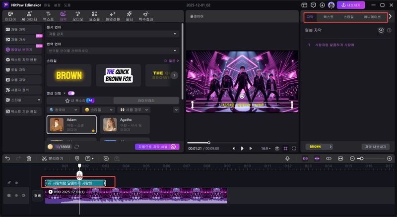Toggle the 영상 더빙 switch
397x217 pixels.
[x=71, y=93]
